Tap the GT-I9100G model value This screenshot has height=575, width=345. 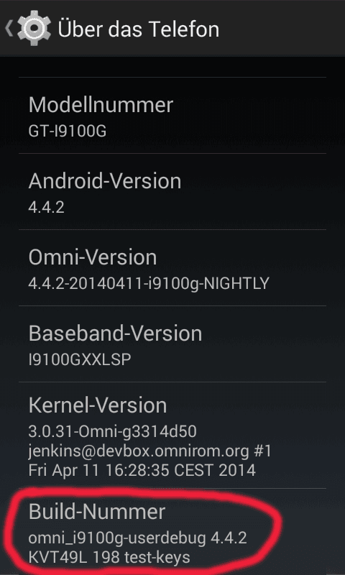tap(68, 131)
